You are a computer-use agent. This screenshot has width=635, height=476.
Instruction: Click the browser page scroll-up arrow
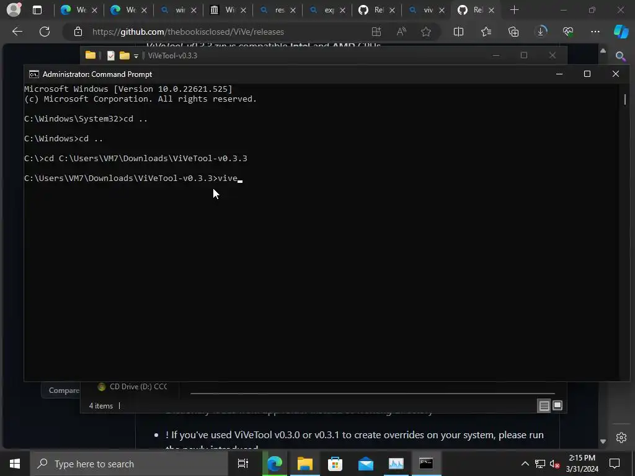click(x=603, y=51)
